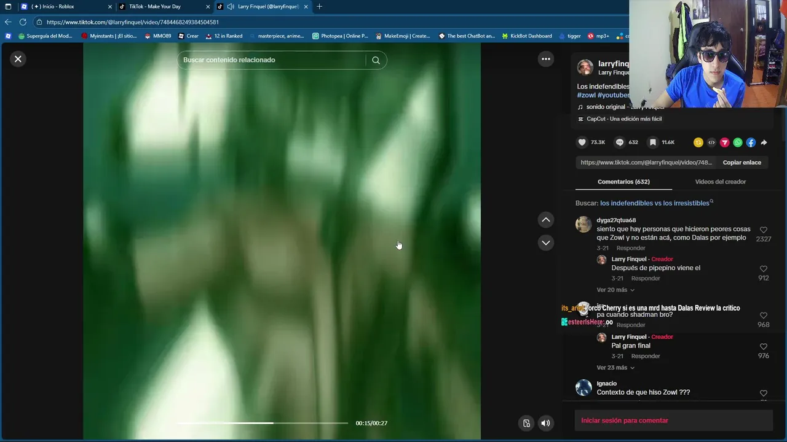Close the 'TikTok - Make Your Day' tab
This screenshot has height=442, width=787.
pos(208,7)
